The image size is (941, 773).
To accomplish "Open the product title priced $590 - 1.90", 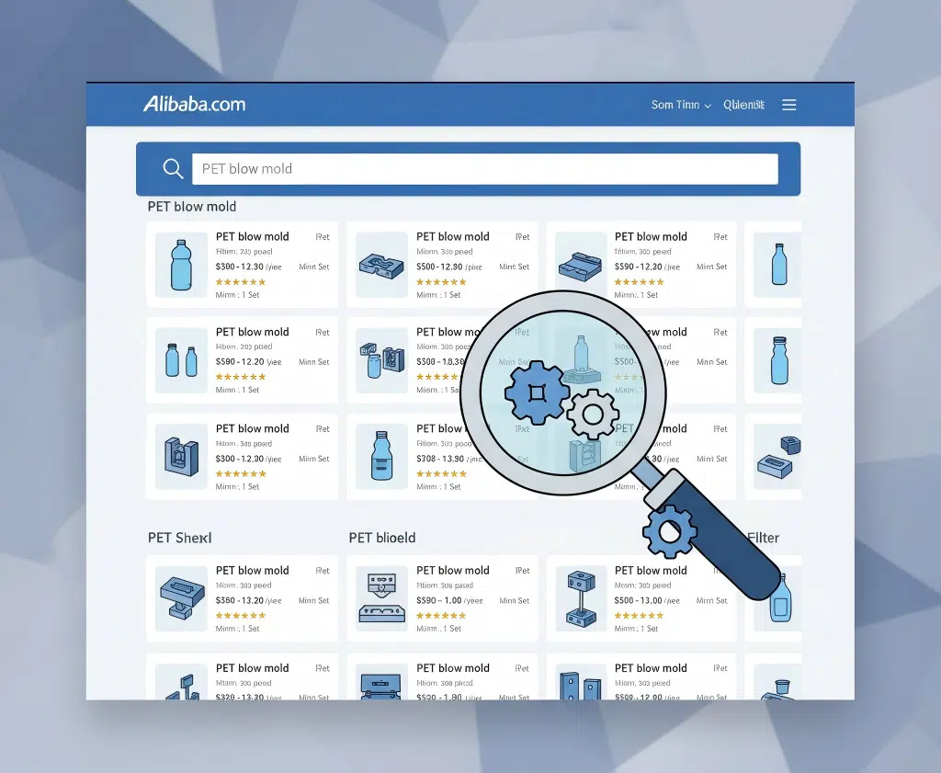I will (452, 668).
